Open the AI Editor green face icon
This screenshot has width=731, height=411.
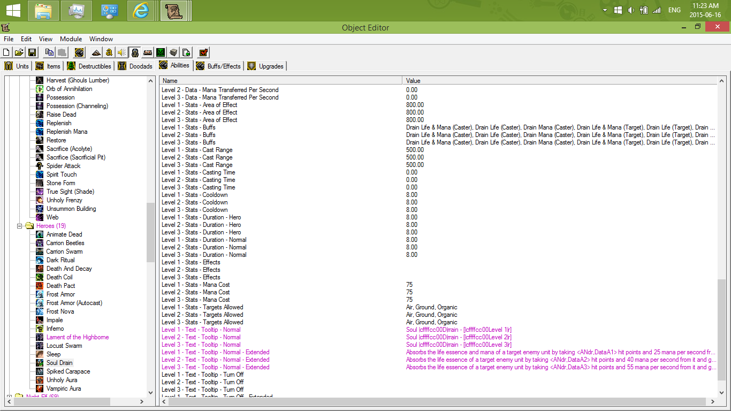pyautogui.click(x=161, y=52)
